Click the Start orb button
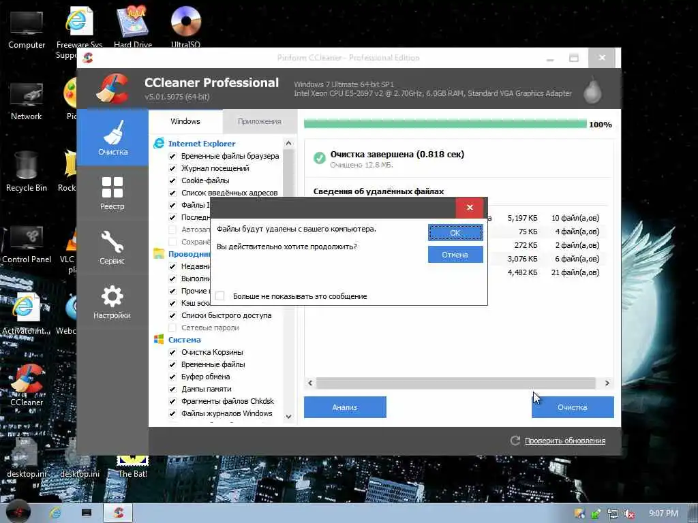Image resolution: width=698 pixels, height=523 pixels. point(18,512)
